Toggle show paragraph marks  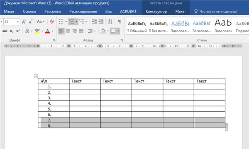tap(120, 22)
